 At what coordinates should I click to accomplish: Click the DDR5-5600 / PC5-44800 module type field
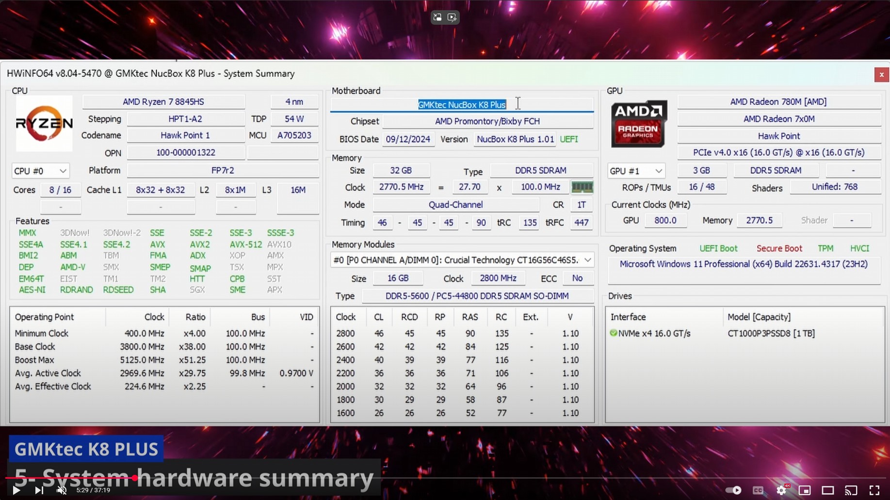coord(477,296)
